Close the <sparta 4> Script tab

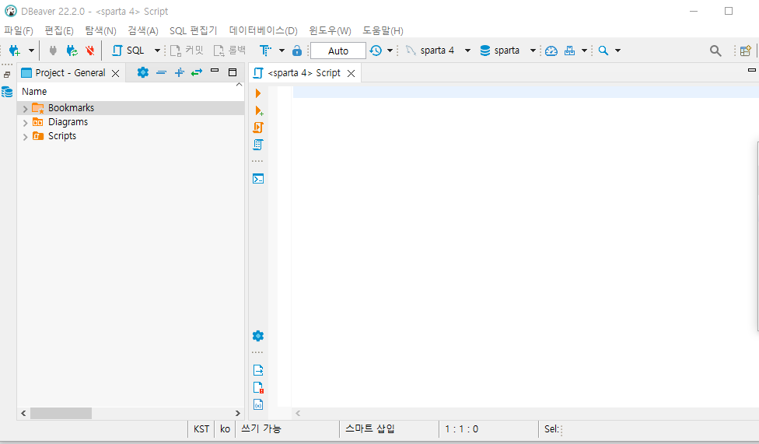click(352, 73)
